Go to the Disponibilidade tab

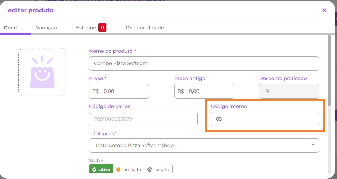[x=145, y=28]
